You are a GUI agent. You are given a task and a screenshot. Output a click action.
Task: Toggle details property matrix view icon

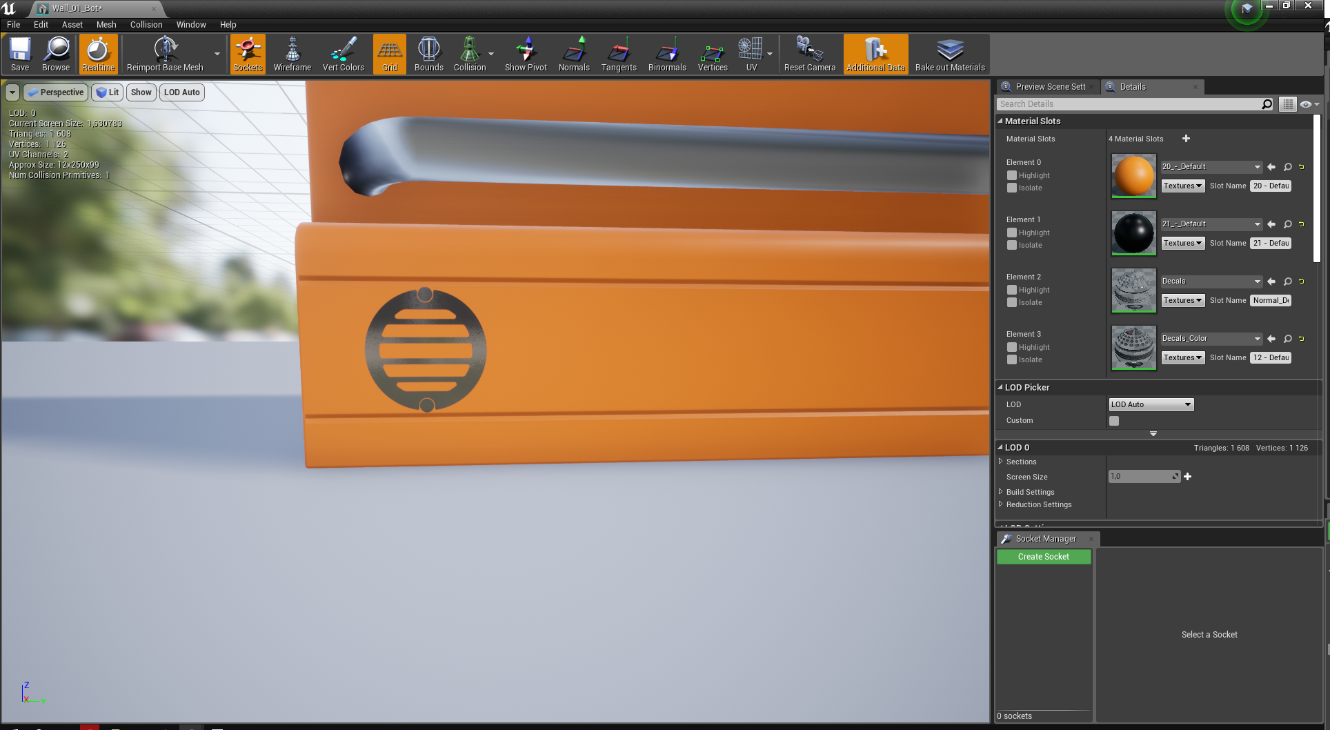(x=1287, y=104)
